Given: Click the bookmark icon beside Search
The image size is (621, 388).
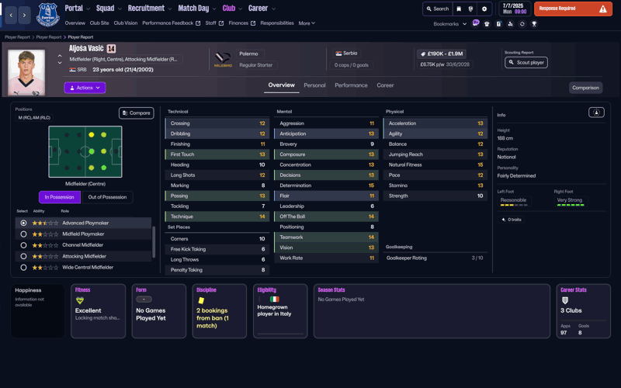Looking at the screenshot, I should (x=459, y=9).
